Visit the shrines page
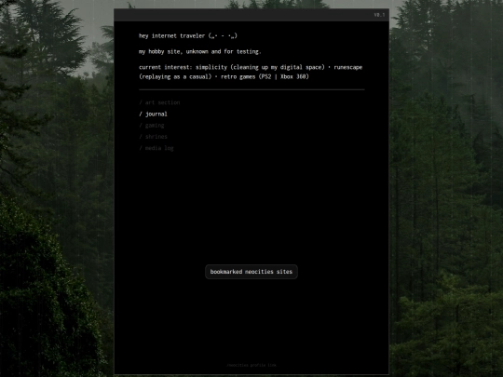 (153, 137)
